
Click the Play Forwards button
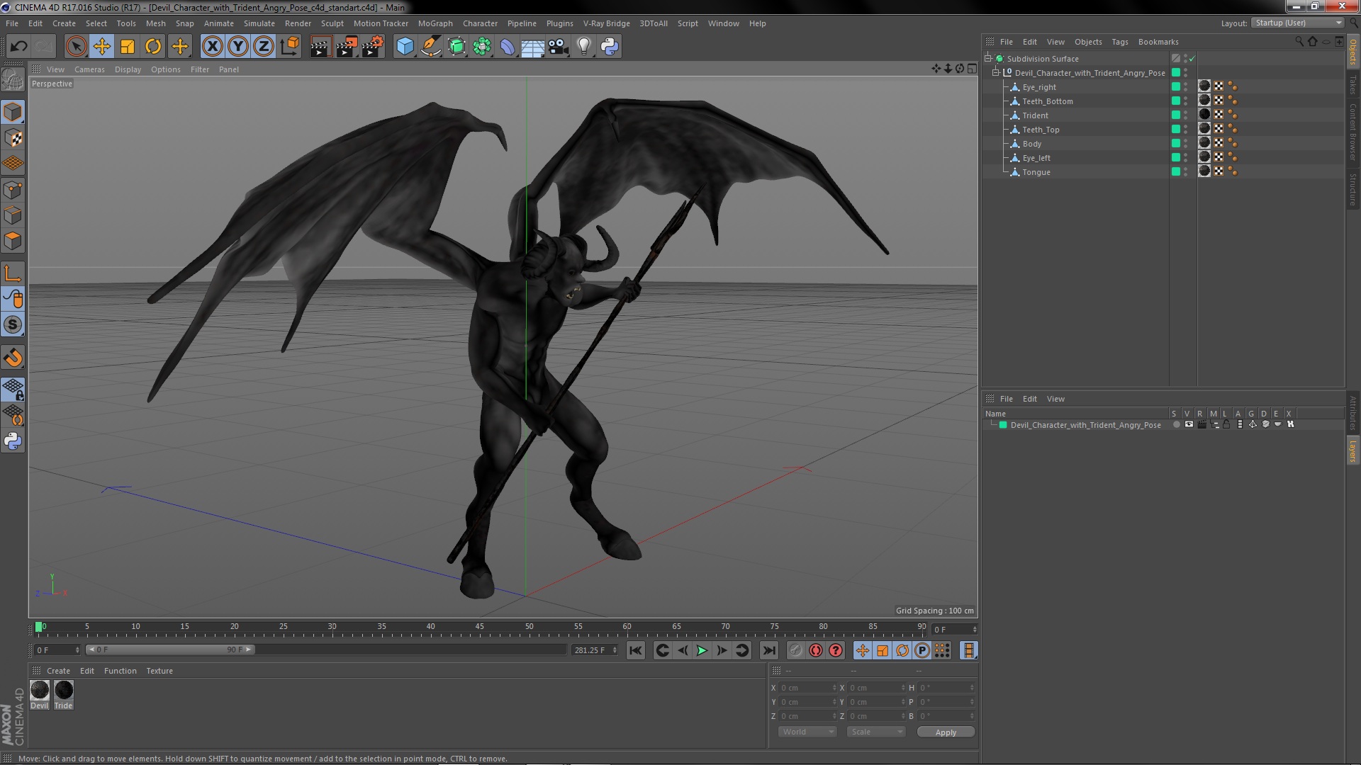[702, 650]
